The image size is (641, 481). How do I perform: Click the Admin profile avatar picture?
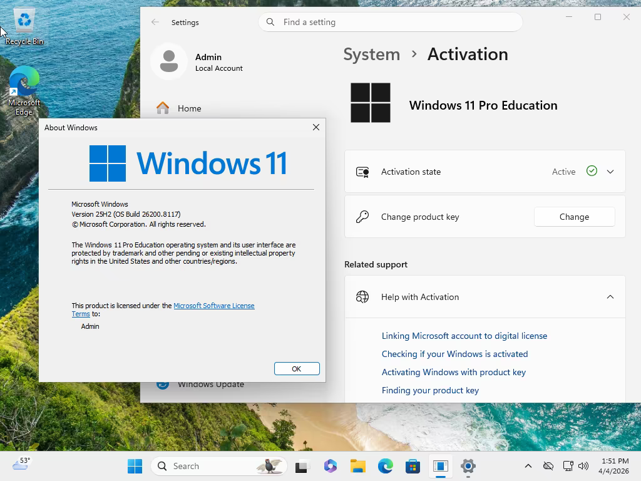click(x=169, y=61)
